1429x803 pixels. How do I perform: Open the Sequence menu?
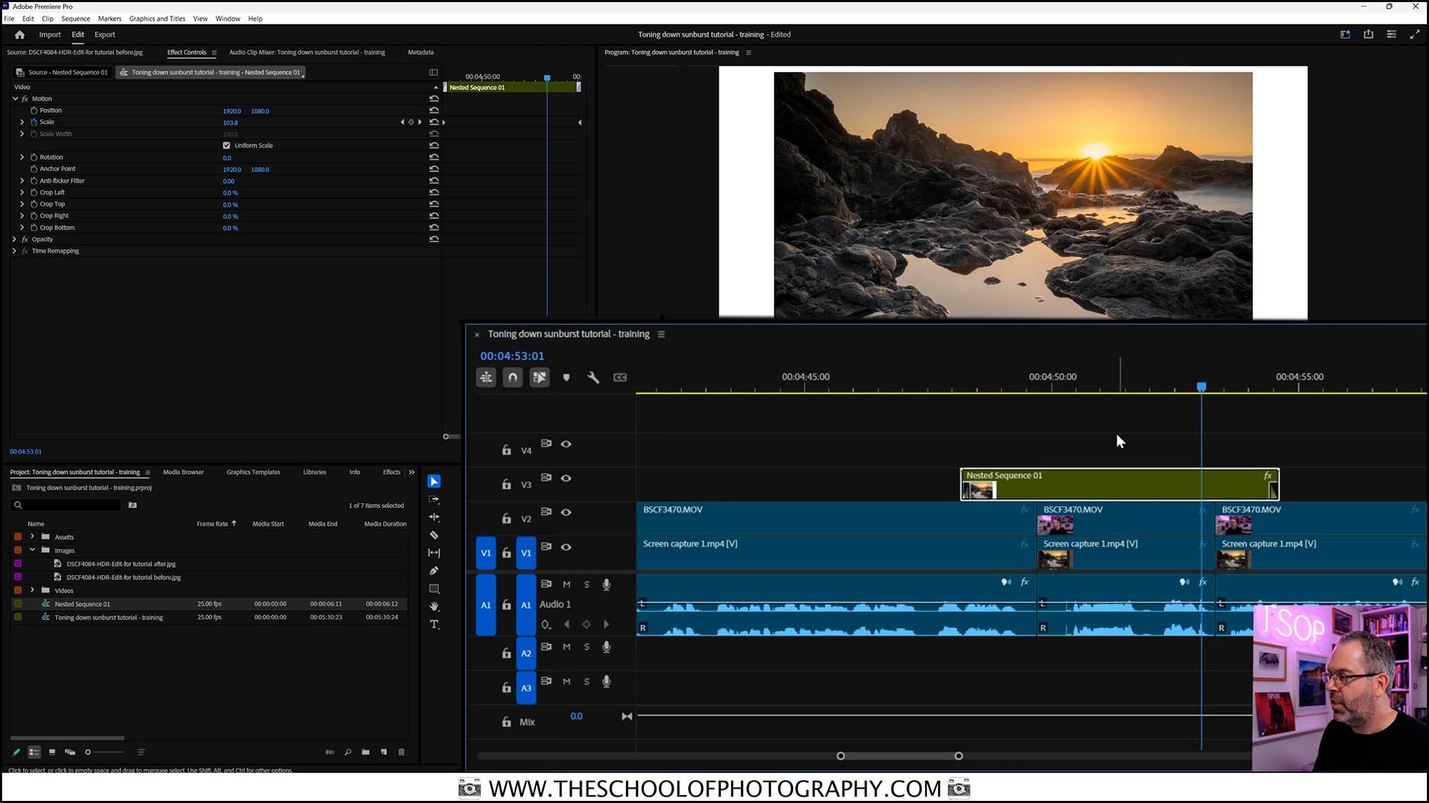pos(76,19)
